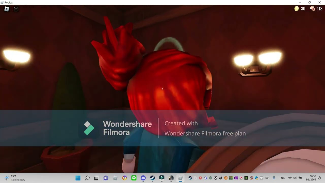Open Discord from the taskbar
The image size is (325, 183).
click(x=143, y=178)
